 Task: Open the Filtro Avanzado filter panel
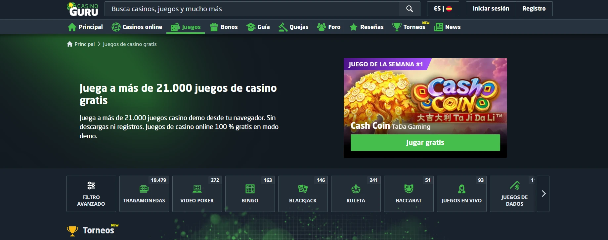pos(91,194)
